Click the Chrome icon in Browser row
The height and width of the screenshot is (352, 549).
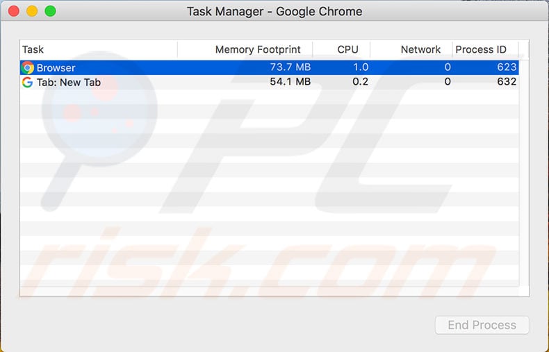(x=27, y=67)
